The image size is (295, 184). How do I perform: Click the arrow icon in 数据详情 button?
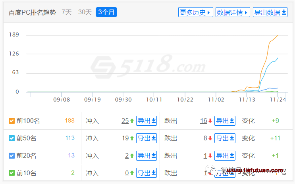[x=246, y=13]
